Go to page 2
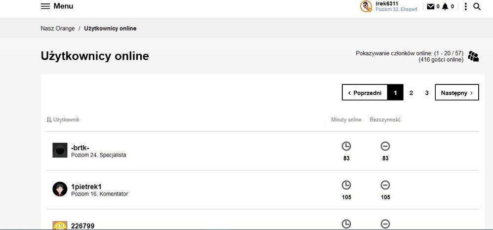Viewport: 493px width, 230px height. pyautogui.click(x=411, y=92)
